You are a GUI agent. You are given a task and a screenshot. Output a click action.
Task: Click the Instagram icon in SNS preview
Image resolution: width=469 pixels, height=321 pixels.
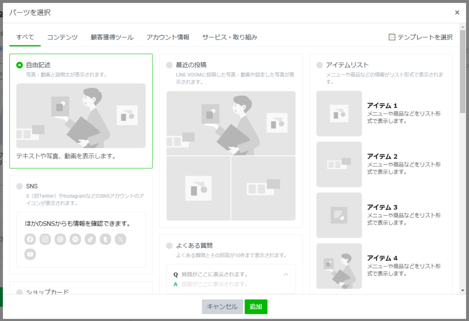[x=45, y=239]
